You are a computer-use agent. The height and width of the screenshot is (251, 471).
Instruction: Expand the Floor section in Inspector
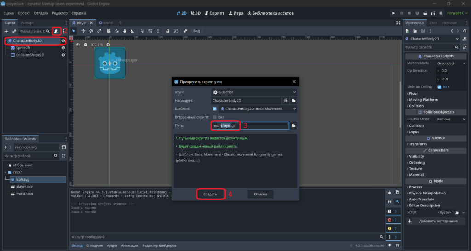point(436,94)
